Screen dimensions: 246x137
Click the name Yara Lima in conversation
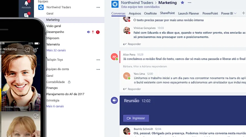pos(139,74)
